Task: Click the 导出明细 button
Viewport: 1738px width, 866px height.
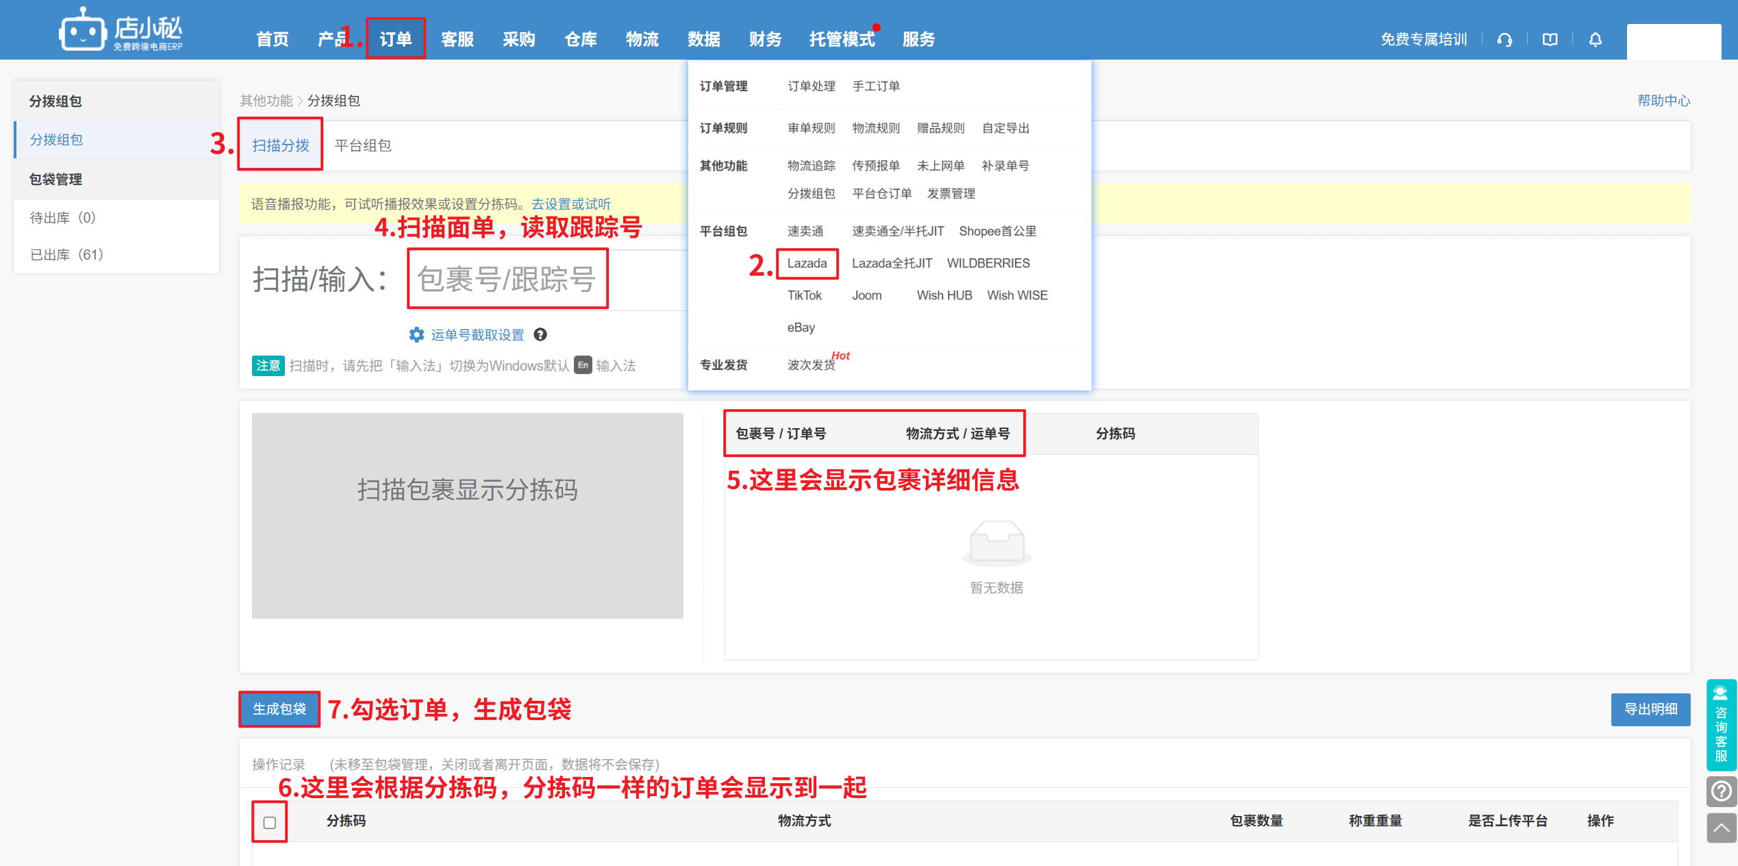Action: (x=1650, y=709)
